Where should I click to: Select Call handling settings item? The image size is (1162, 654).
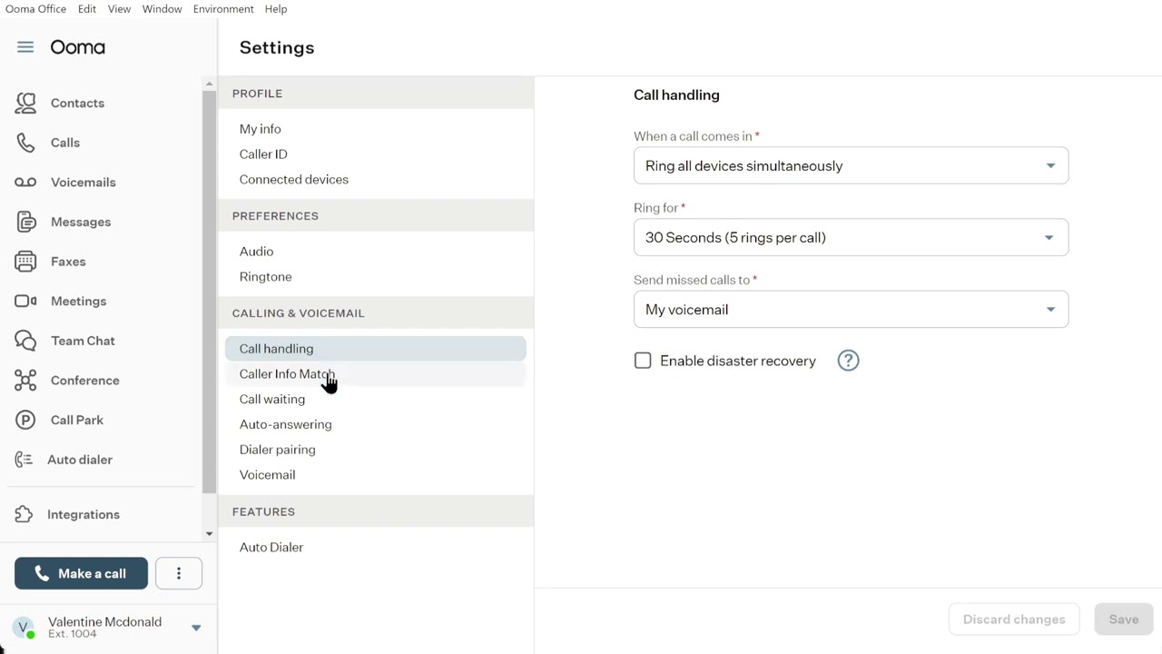[376, 349]
